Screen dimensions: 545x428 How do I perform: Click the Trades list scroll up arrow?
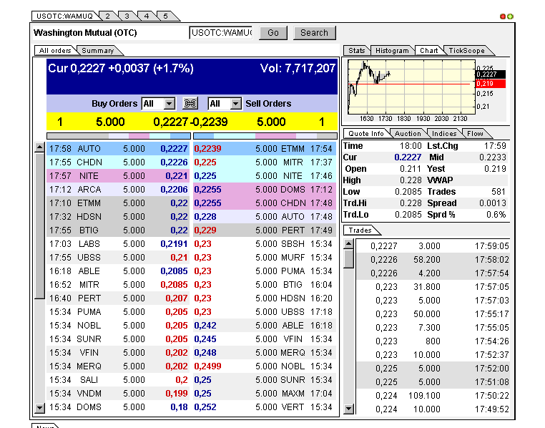point(348,244)
